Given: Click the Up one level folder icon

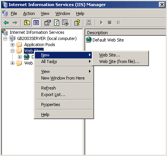Looking at the screenshot, I should tap(27, 23).
